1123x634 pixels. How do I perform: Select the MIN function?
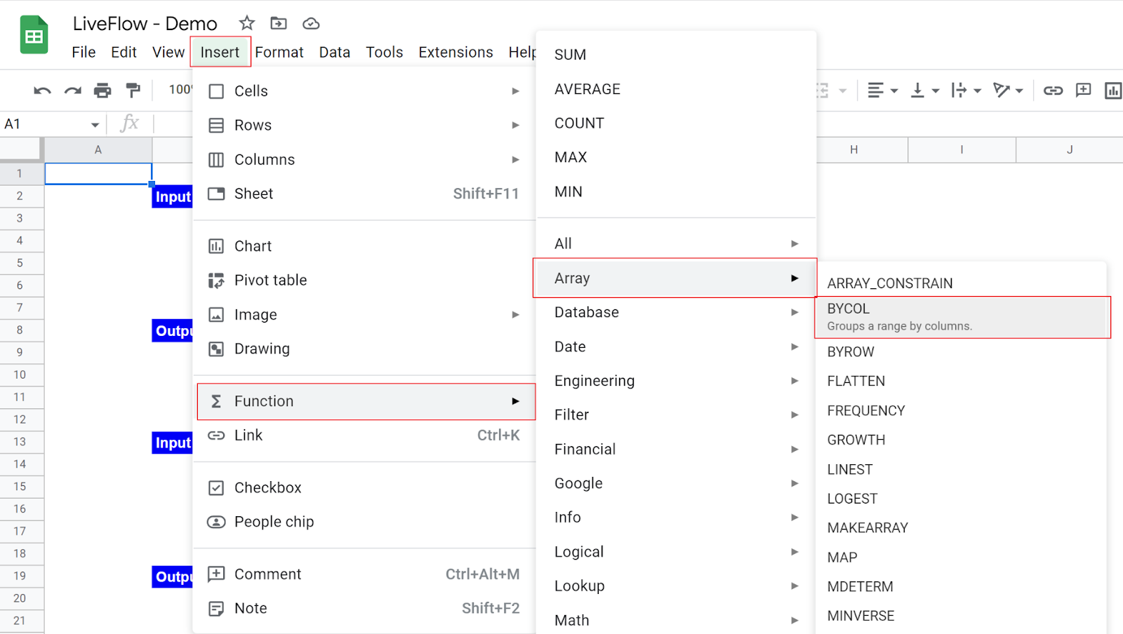tap(676, 191)
